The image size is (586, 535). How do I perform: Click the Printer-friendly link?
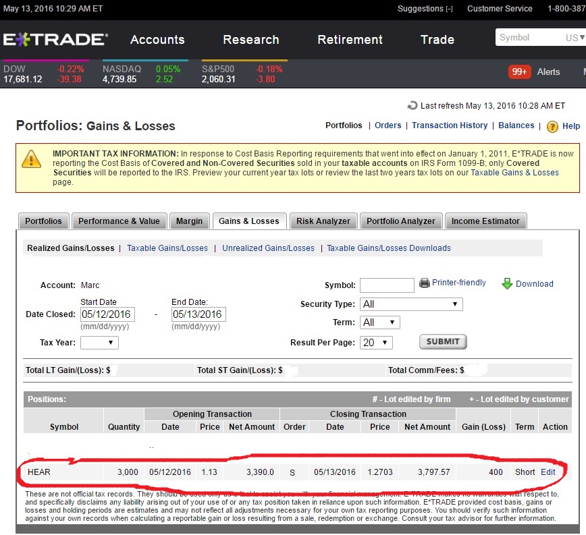click(459, 283)
